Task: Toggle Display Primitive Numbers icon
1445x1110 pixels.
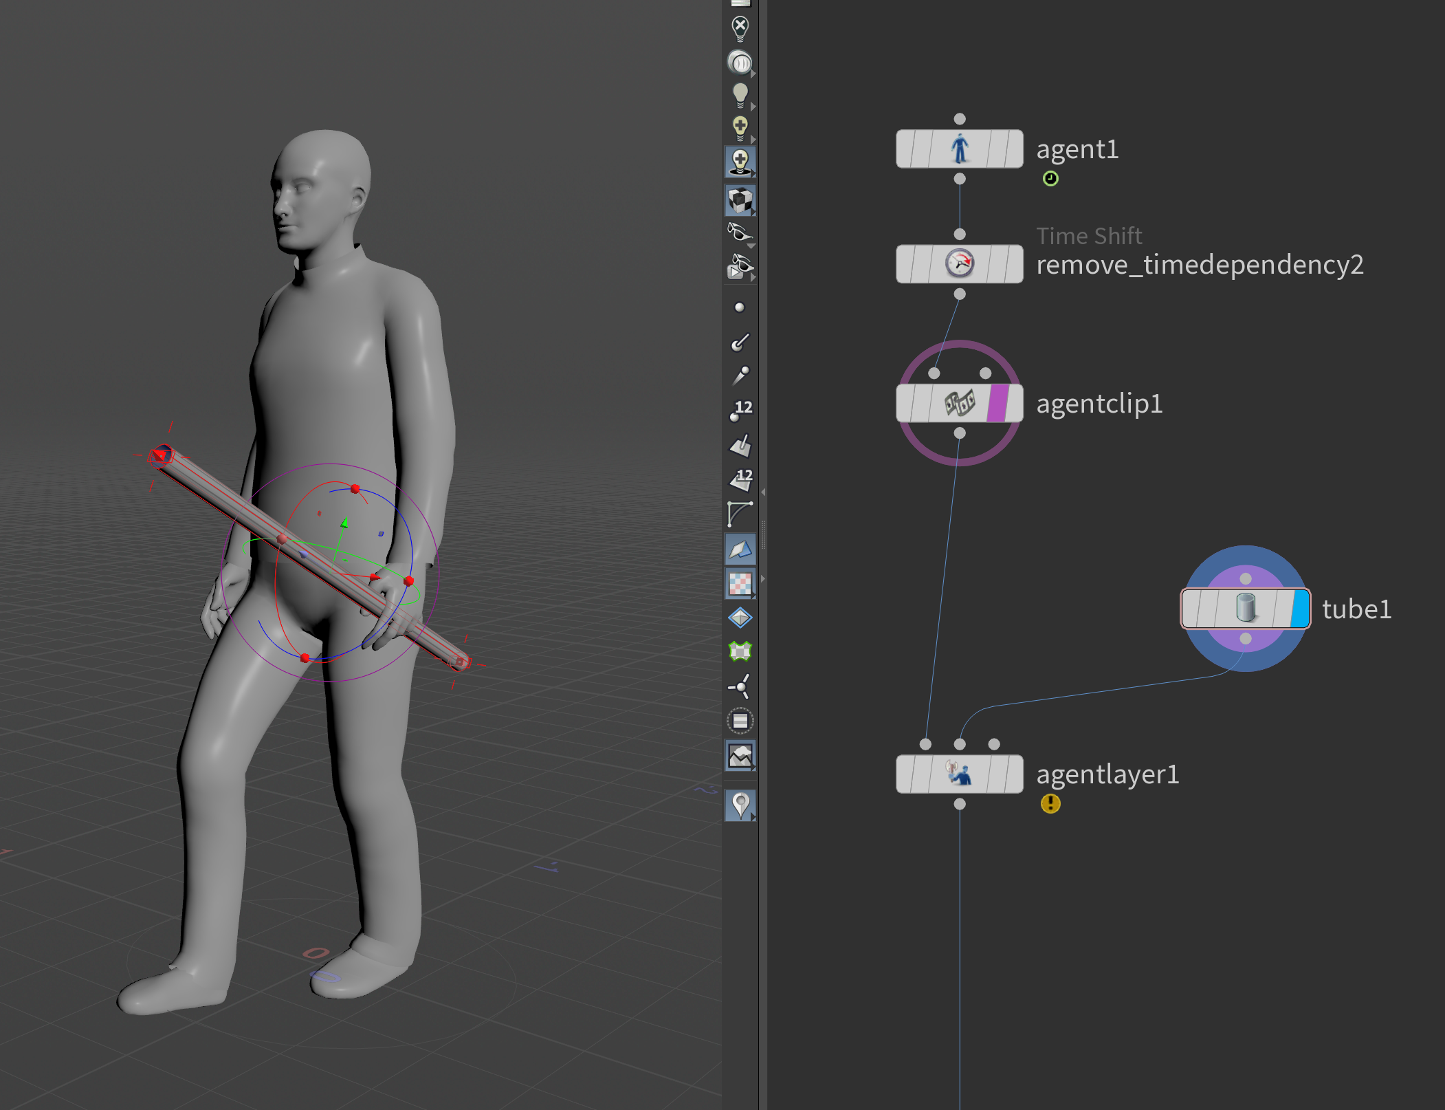Action: click(x=740, y=479)
